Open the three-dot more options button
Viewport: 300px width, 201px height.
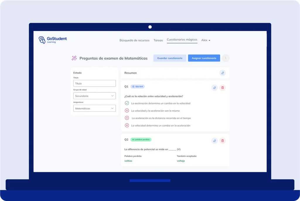coord(226,58)
